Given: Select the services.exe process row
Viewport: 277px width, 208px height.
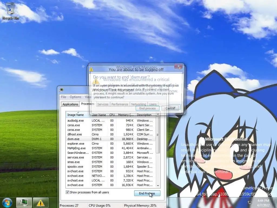Looking at the screenshot, I should (x=111, y=157).
